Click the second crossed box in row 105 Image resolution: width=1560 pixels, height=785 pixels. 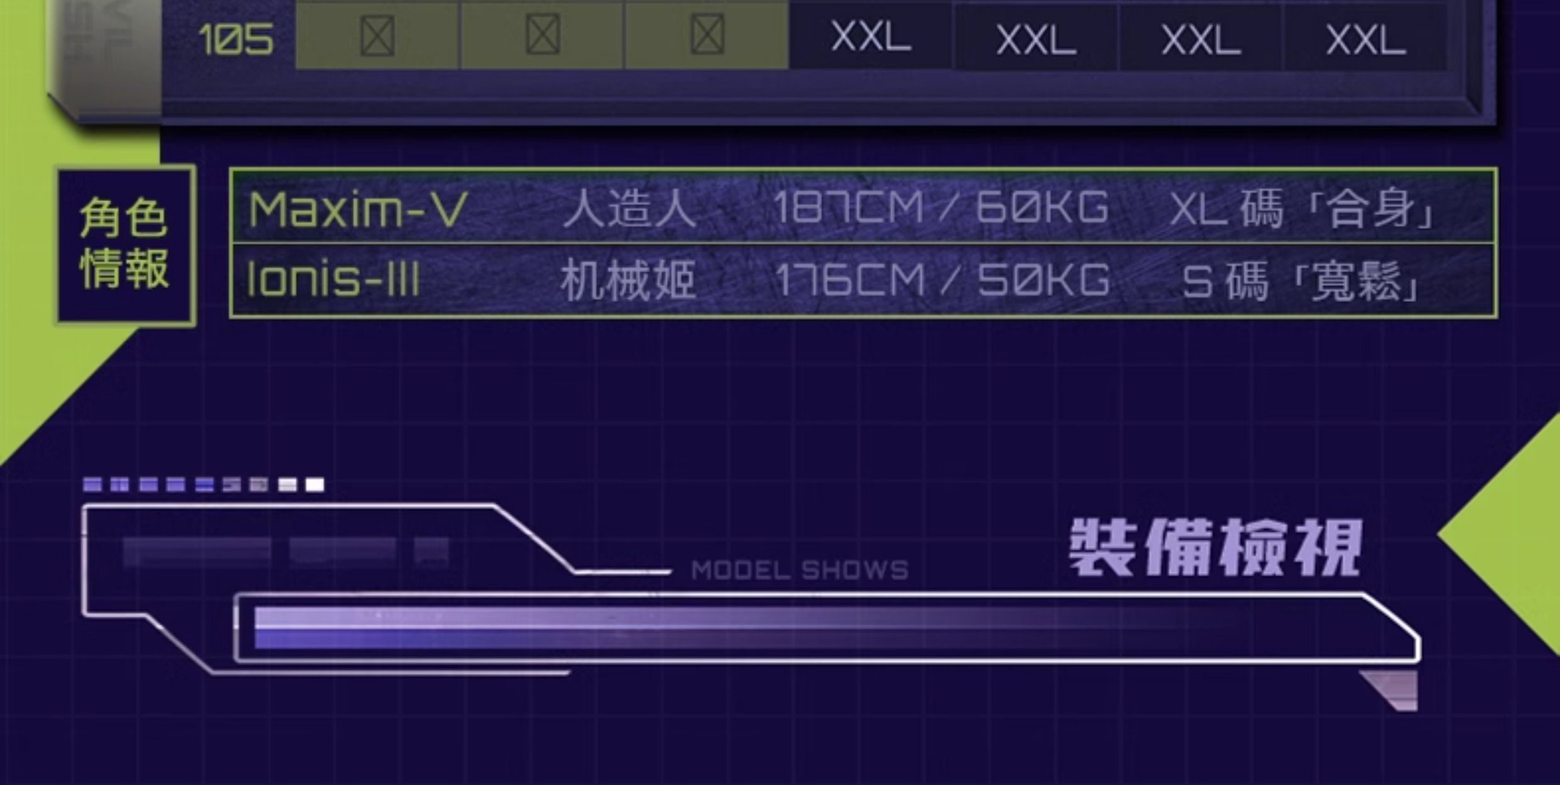pos(543,35)
